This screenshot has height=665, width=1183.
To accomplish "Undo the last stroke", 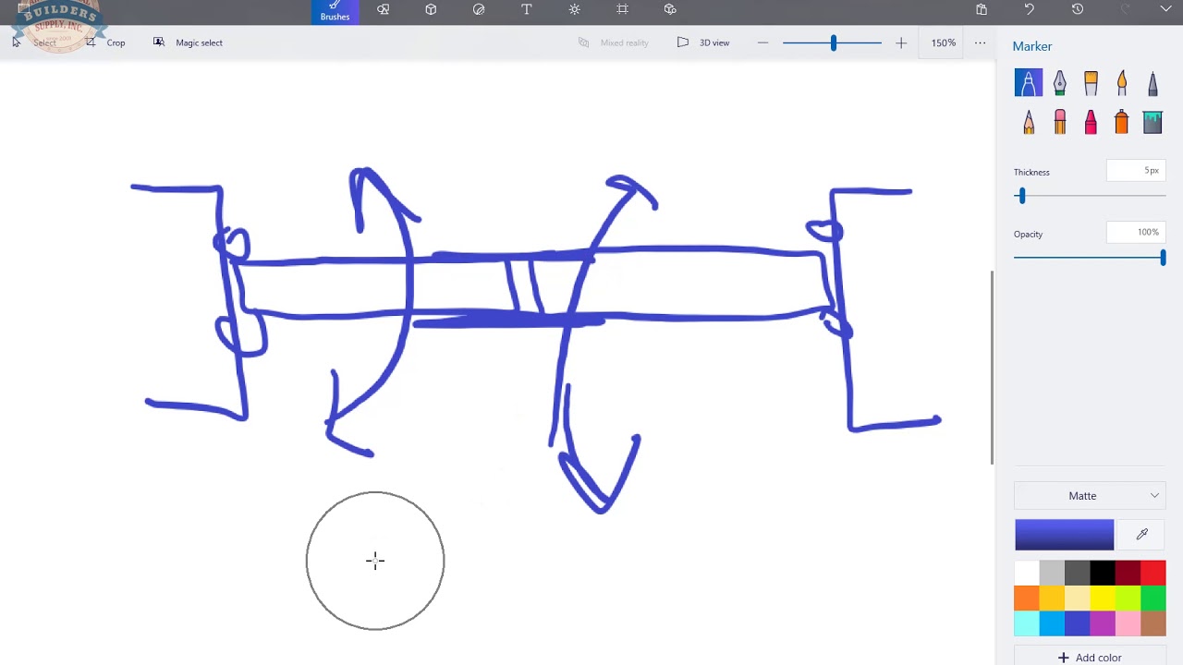I will [1030, 9].
